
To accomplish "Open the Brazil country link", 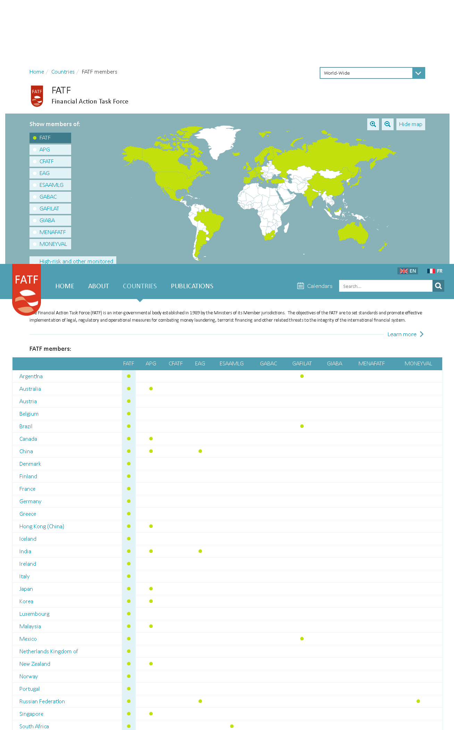I will point(26,426).
